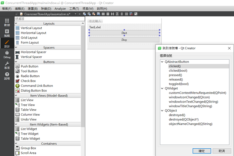Screen dimensions: 234x156
Task: Select the Grid Layout widget
Action: [29, 38]
